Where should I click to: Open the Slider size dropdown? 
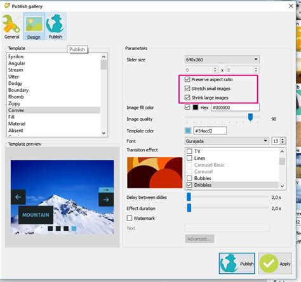point(222,60)
